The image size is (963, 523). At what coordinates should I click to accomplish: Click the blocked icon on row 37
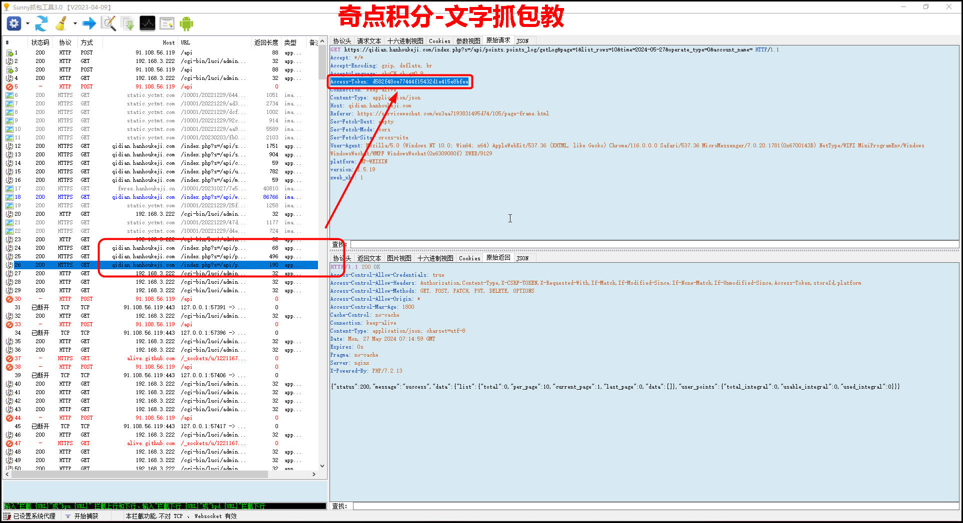[x=9, y=359]
